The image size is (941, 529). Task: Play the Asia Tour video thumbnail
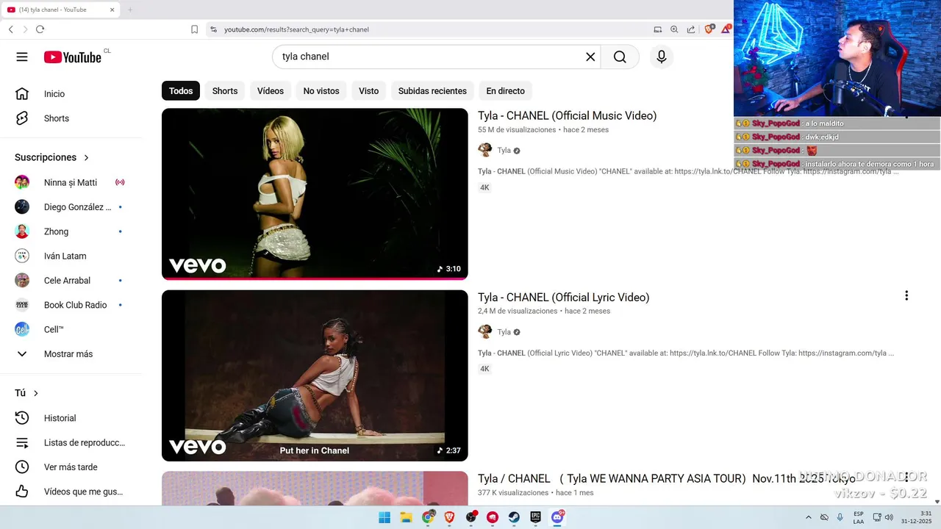point(315,489)
